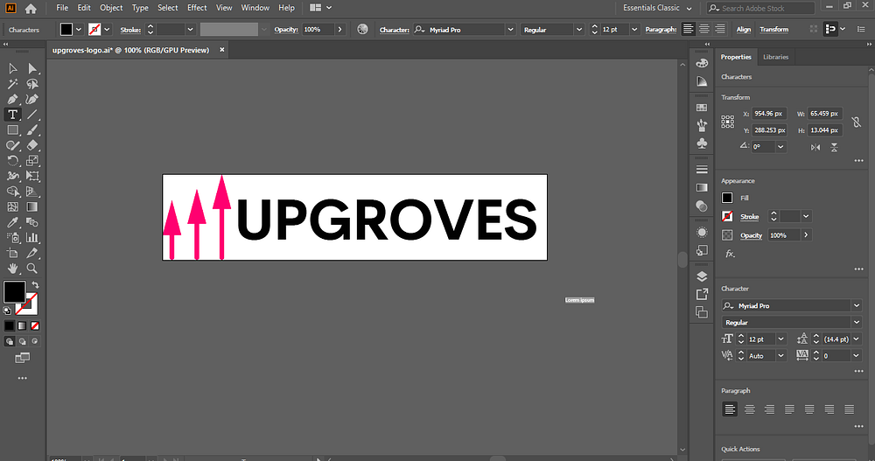
Task: Justify all lines in Paragraph section
Action: point(850,409)
